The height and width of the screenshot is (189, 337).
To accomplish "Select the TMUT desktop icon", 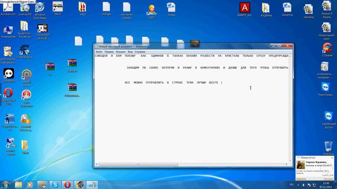I will [x=57, y=8].
